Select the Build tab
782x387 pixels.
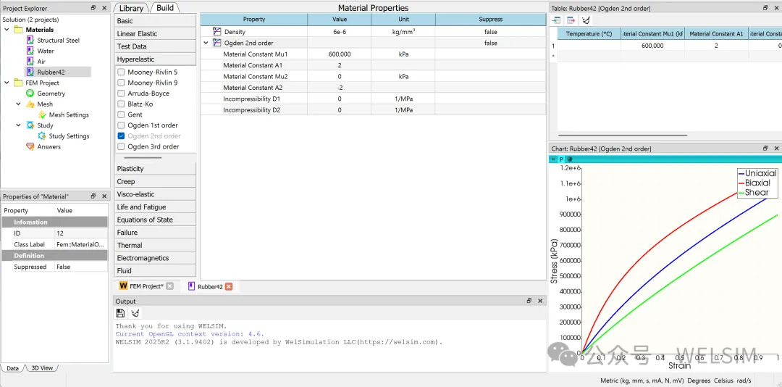tap(165, 7)
